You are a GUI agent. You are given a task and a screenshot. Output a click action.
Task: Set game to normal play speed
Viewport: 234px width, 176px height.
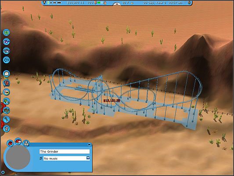tap(51, 3)
